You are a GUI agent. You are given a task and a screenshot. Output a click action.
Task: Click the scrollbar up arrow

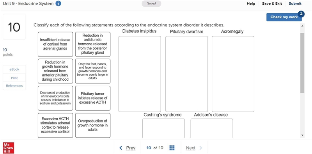point(302,26)
